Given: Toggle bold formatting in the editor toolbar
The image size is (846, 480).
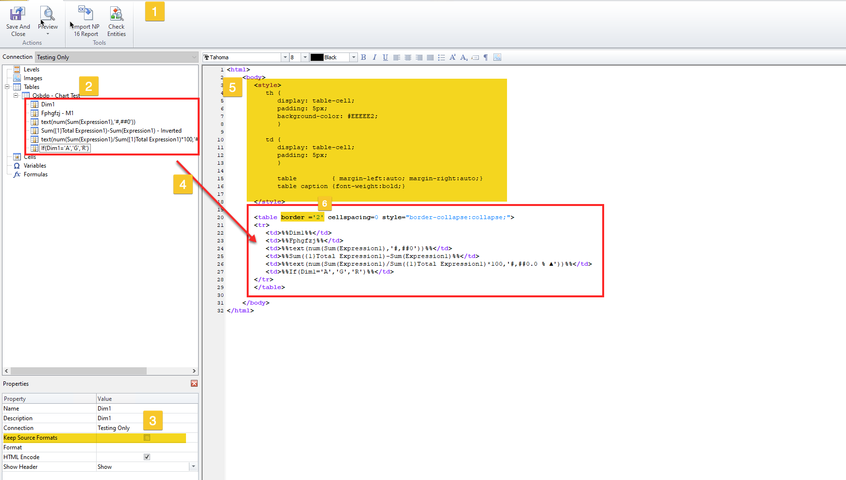Looking at the screenshot, I should pyautogui.click(x=363, y=57).
